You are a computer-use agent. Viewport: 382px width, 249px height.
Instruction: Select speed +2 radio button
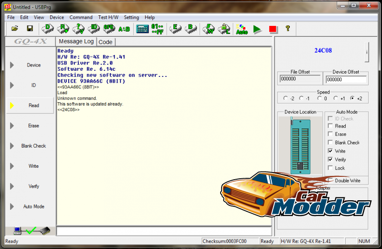click(x=352, y=98)
